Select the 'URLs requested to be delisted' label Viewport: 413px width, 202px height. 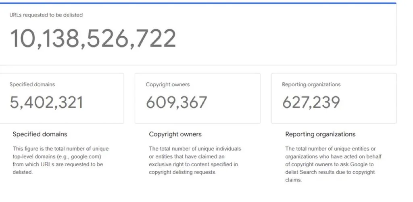(x=46, y=15)
